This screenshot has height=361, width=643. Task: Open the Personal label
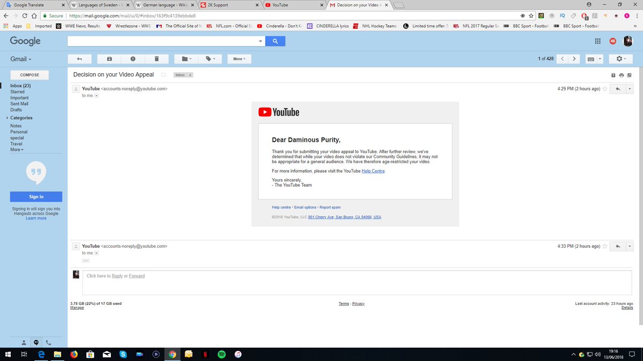19,132
